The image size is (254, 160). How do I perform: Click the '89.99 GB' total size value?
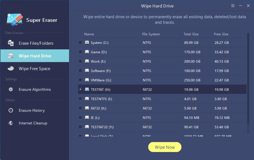click(191, 42)
